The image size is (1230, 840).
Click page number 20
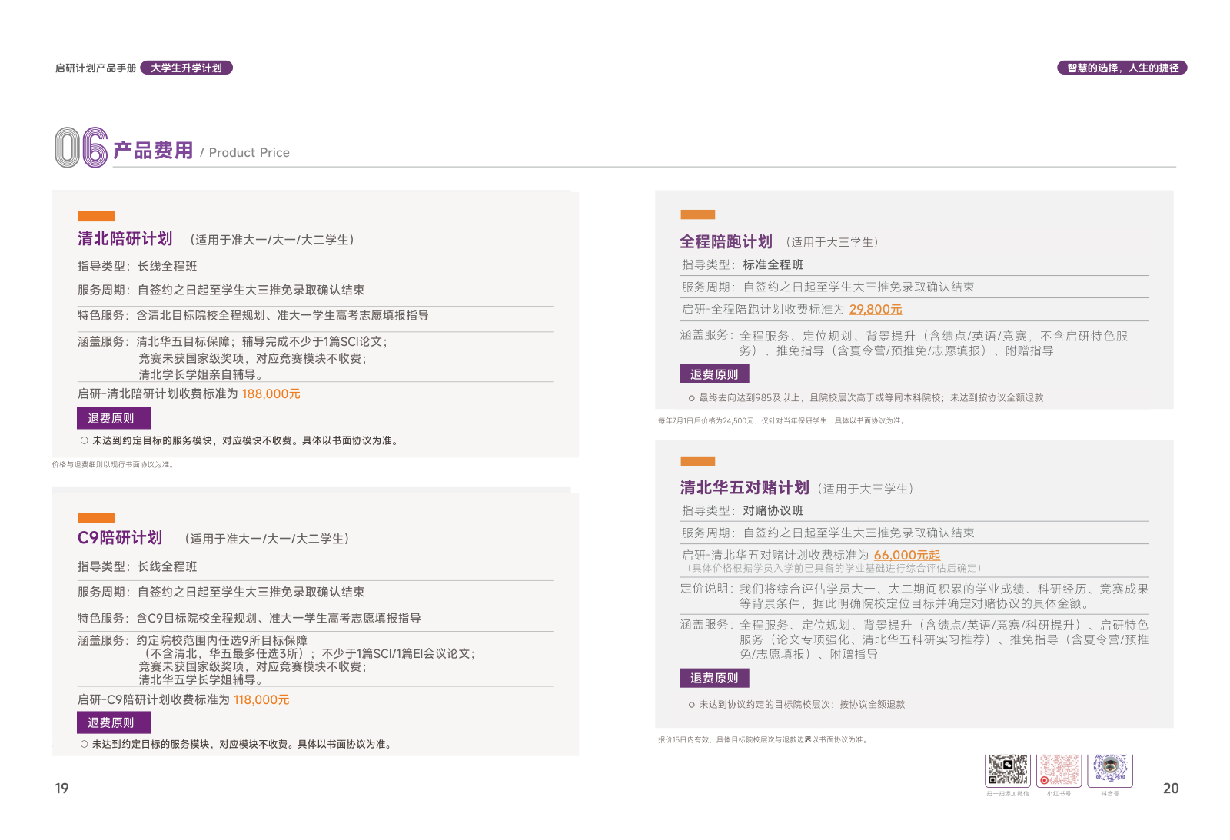click(1171, 788)
